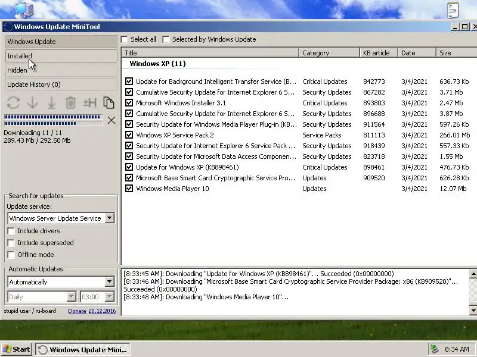Image resolution: width=477 pixels, height=357 pixels.
Task: Toggle Selected by Windows Update checkbox
Action: [166, 39]
